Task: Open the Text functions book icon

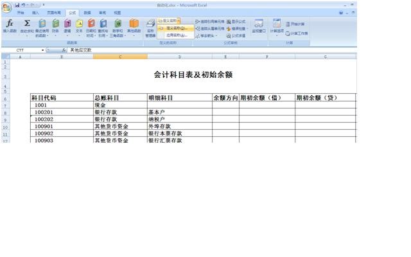Action: tap(79, 23)
